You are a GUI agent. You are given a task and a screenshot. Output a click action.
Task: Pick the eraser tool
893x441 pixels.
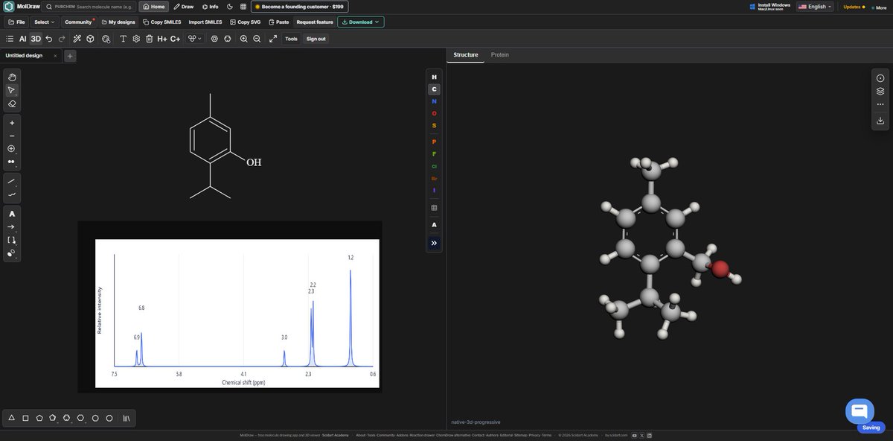12,104
